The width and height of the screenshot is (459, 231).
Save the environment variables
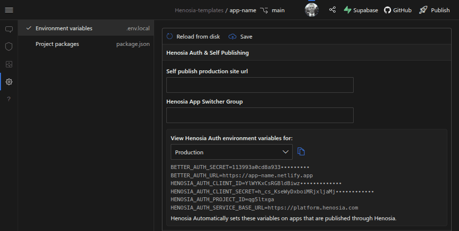pyautogui.click(x=240, y=37)
